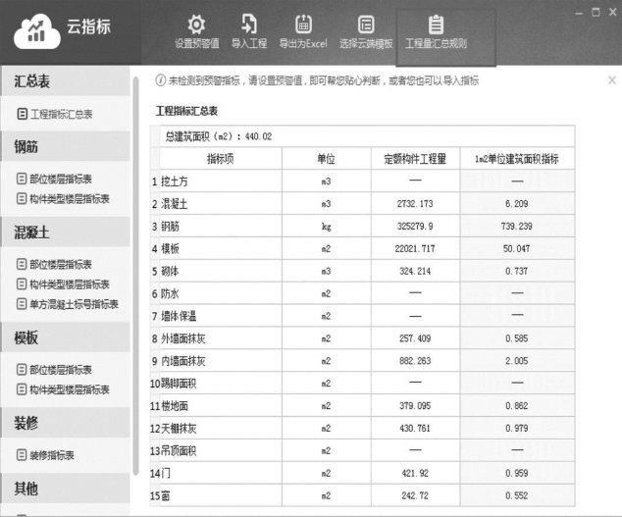Click the sidebar vertical scrollbar
The width and height of the screenshot is (622, 517).
coord(135,276)
